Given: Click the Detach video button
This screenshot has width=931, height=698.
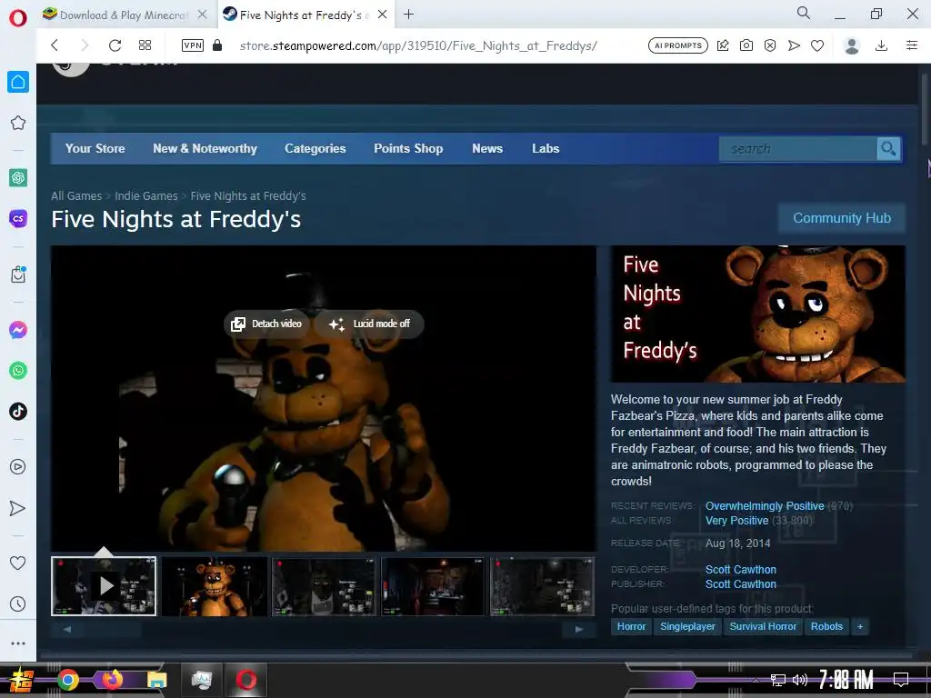Looking at the screenshot, I should click(x=266, y=324).
